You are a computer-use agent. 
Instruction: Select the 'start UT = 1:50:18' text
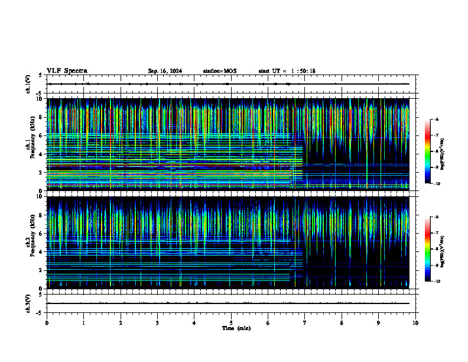point(287,71)
